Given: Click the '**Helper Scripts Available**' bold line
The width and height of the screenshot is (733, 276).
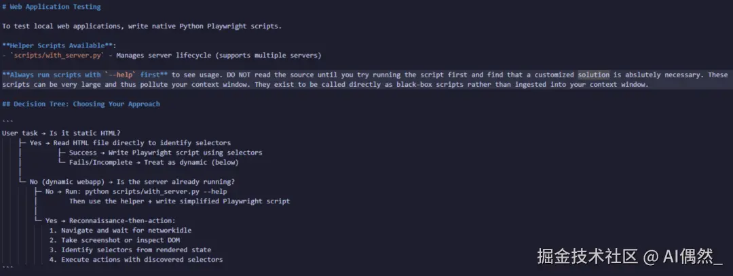Looking at the screenshot, I should coord(59,45).
